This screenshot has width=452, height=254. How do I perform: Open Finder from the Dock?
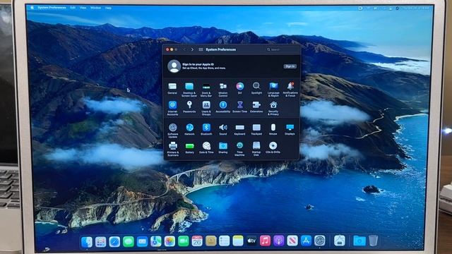pyautogui.click(x=87, y=242)
